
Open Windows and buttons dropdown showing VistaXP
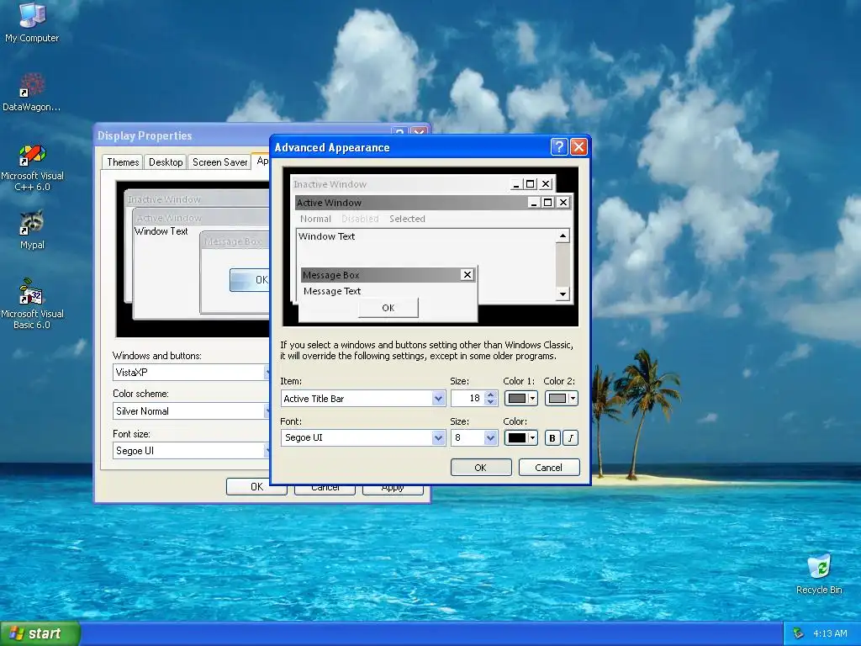point(191,373)
